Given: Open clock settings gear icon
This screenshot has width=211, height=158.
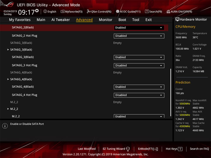Looking at the screenshot, I should pos(37,11).
